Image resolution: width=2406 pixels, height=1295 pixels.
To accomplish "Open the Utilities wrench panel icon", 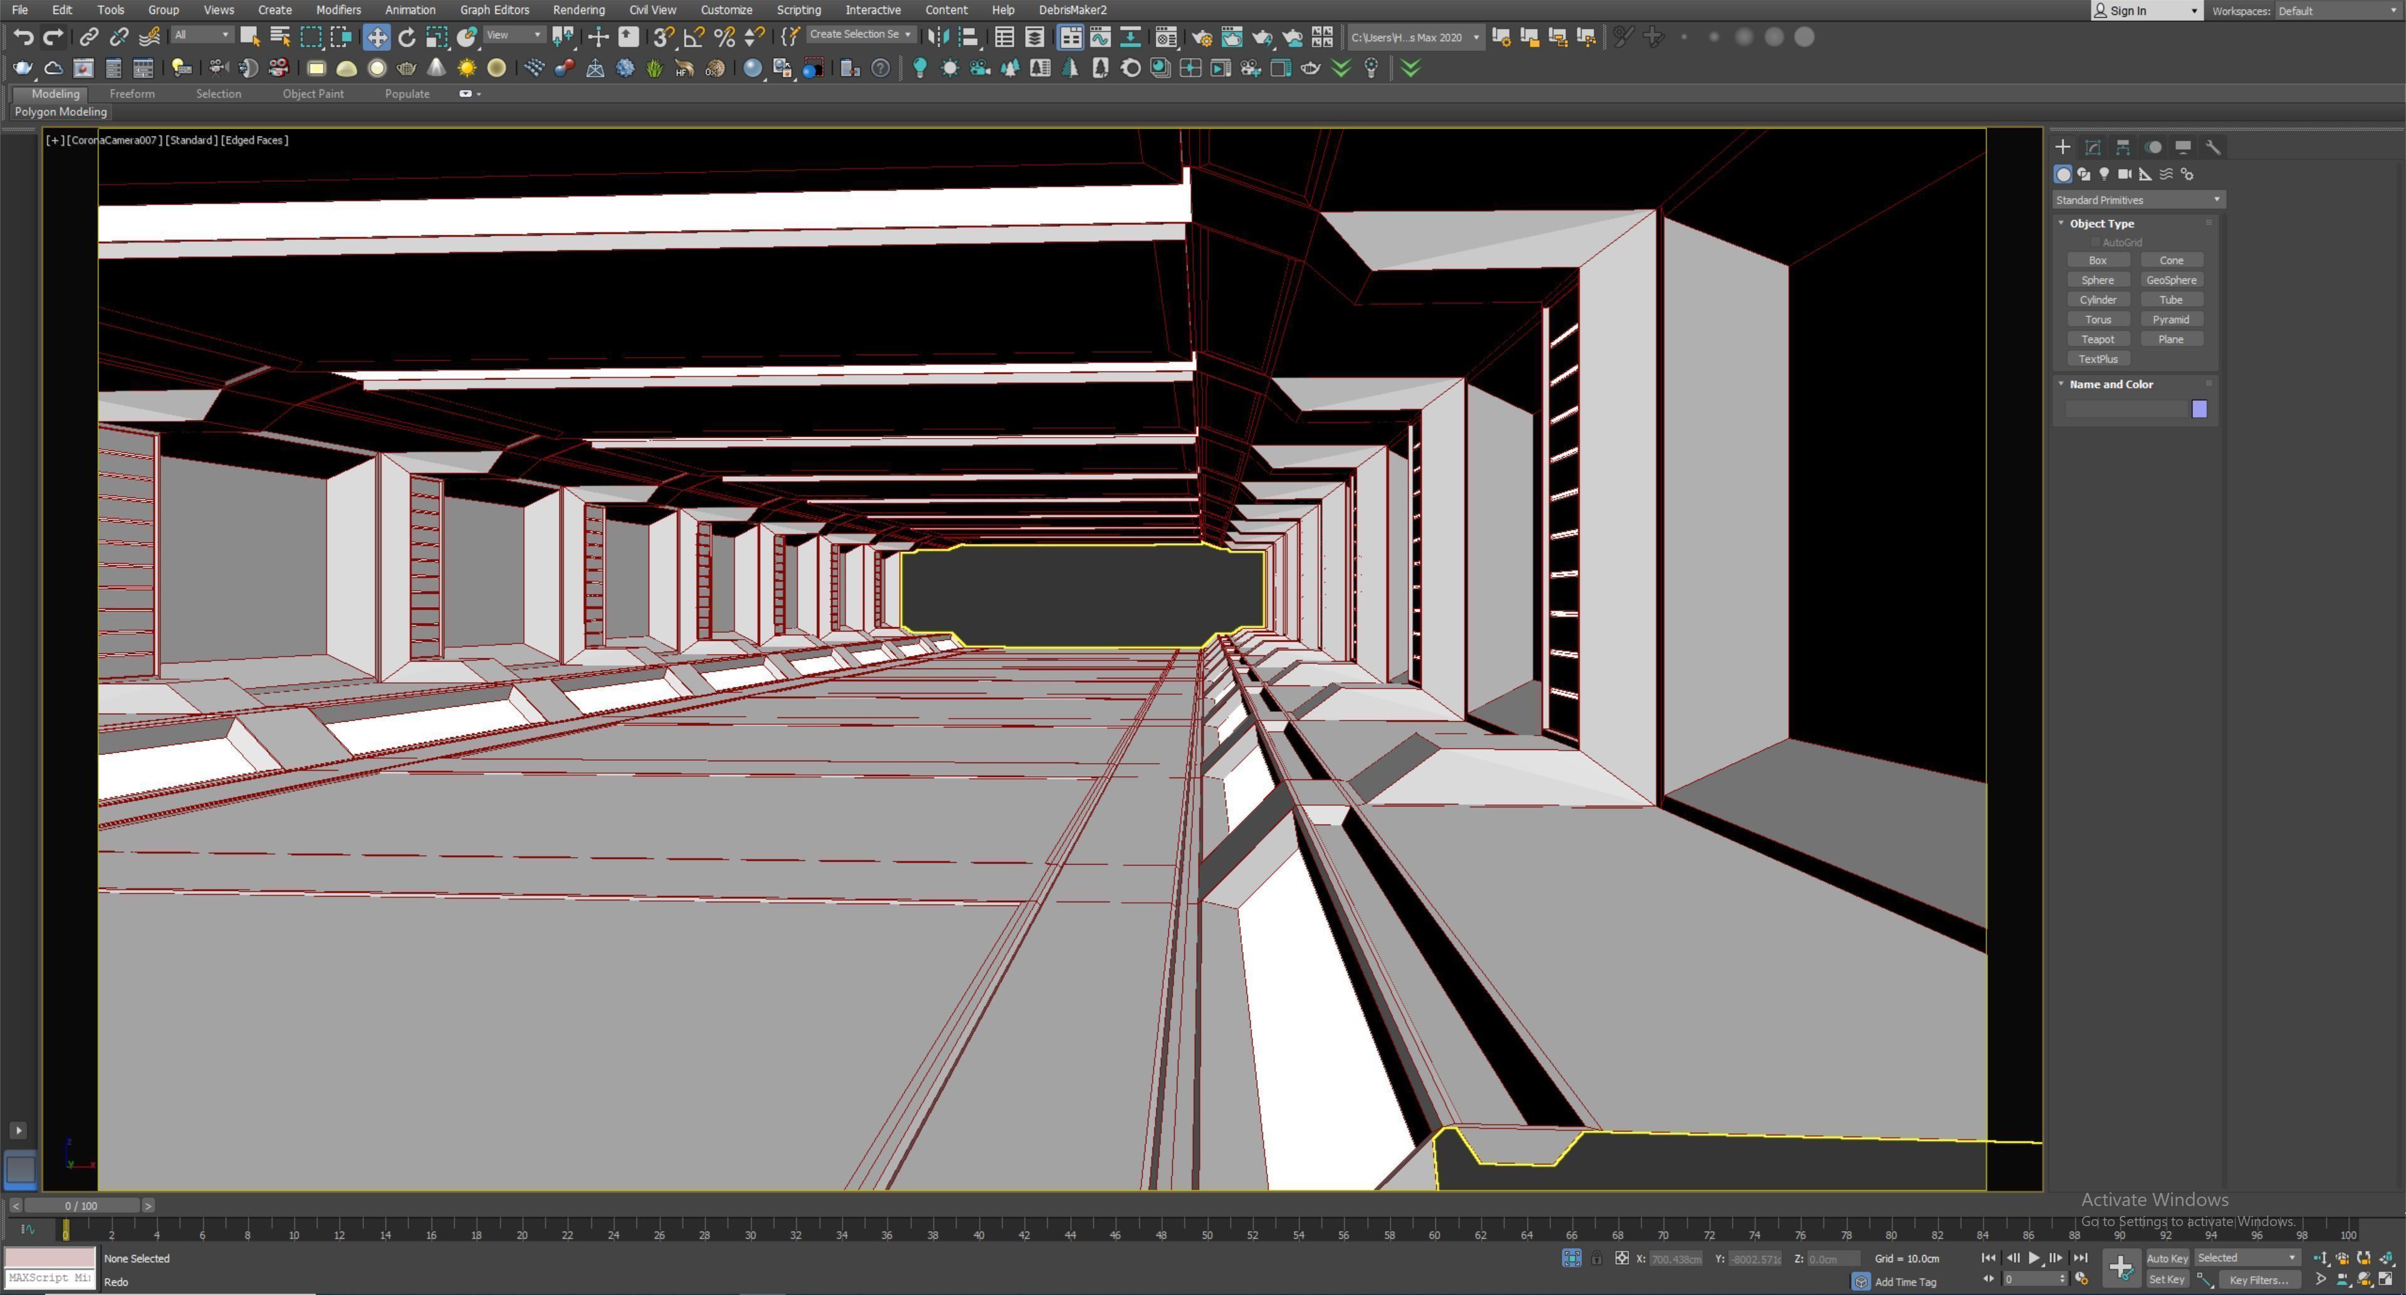I will coord(2212,147).
